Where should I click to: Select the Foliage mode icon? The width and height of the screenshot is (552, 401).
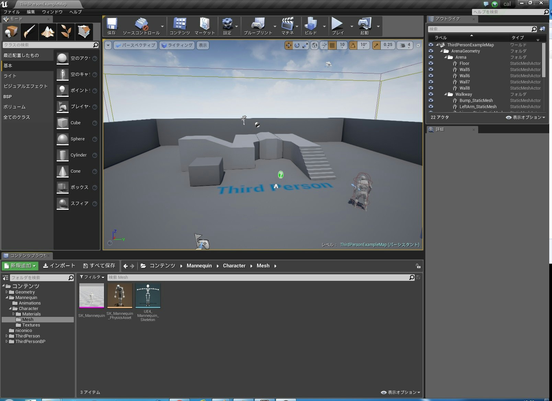[66, 32]
